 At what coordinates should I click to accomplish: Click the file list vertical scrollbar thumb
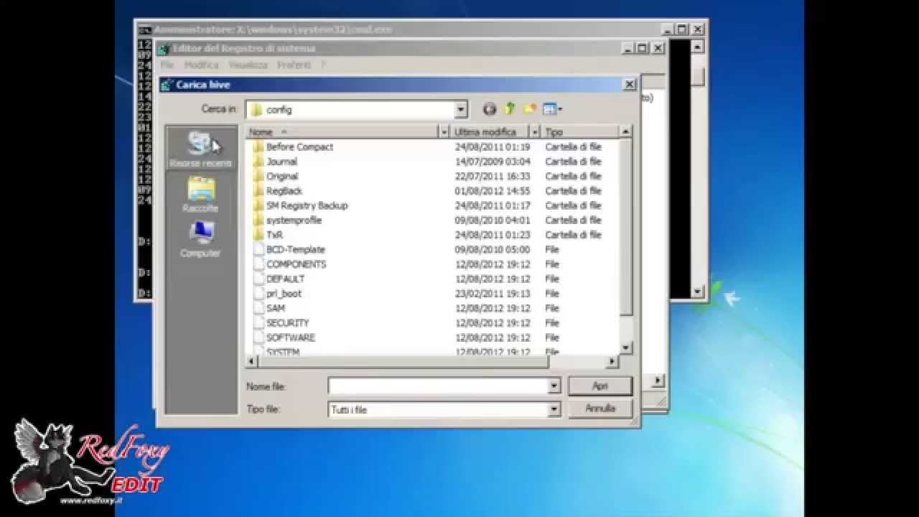coord(625,227)
